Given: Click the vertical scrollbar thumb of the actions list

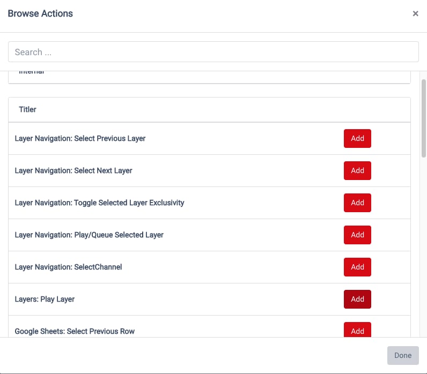Looking at the screenshot, I should [x=423, y=118].
